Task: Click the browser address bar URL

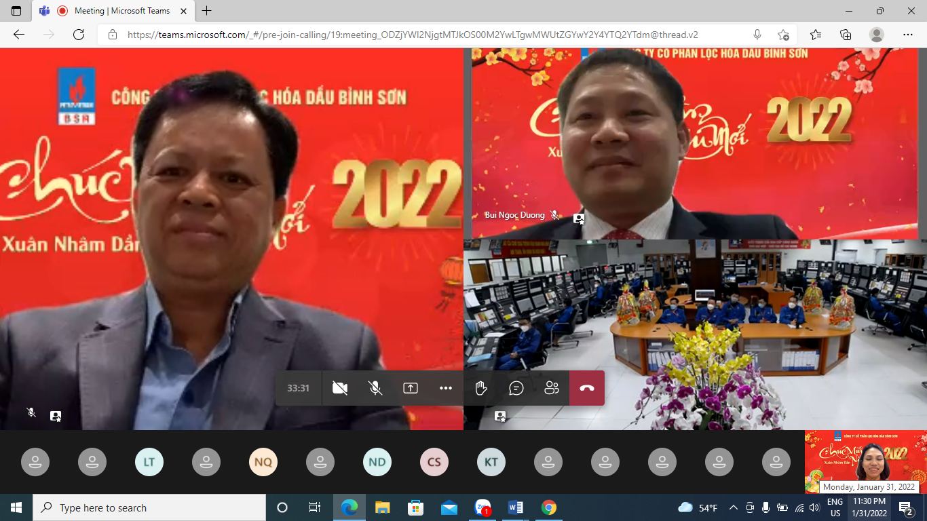Action: (413, 35)
